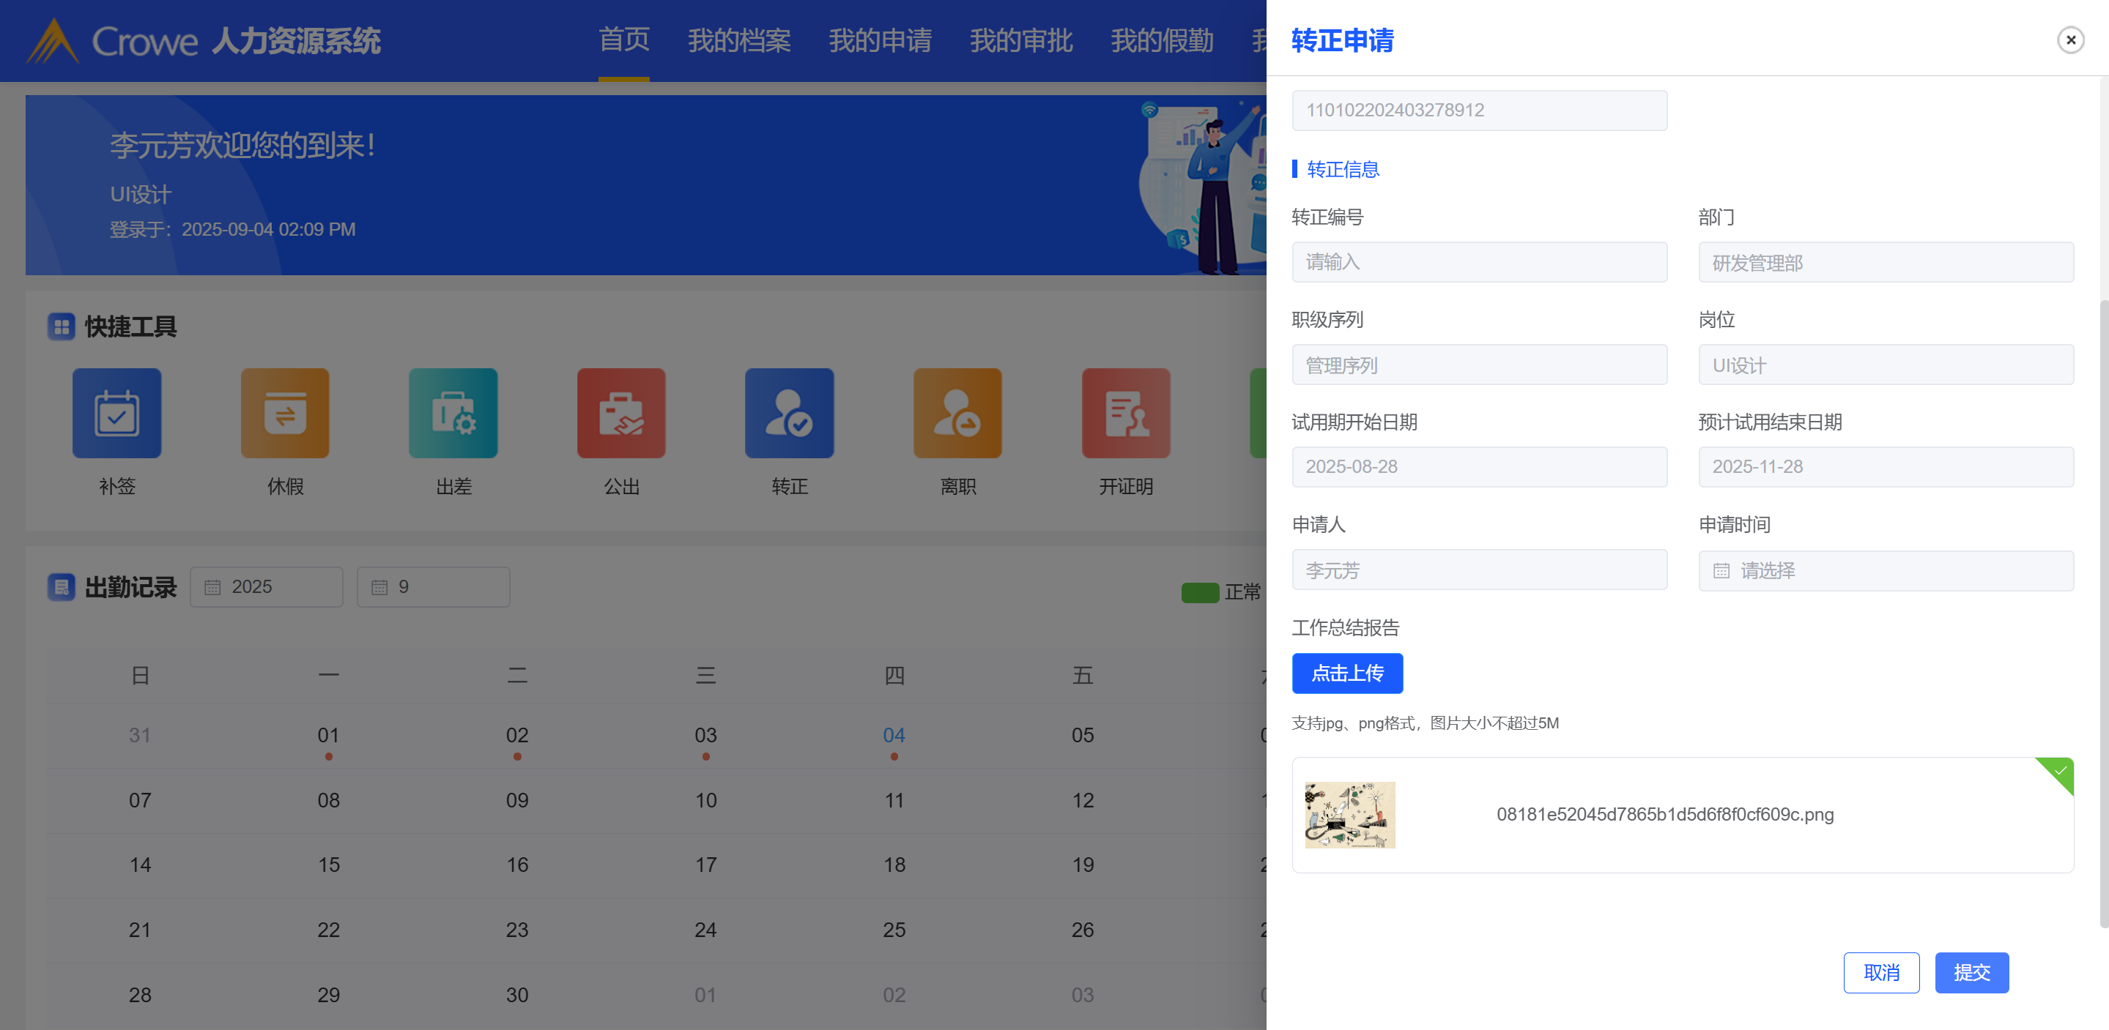This screenshot has height=1030, width=2109.
Task: Select calendar date 04
Action: (893, 735)
